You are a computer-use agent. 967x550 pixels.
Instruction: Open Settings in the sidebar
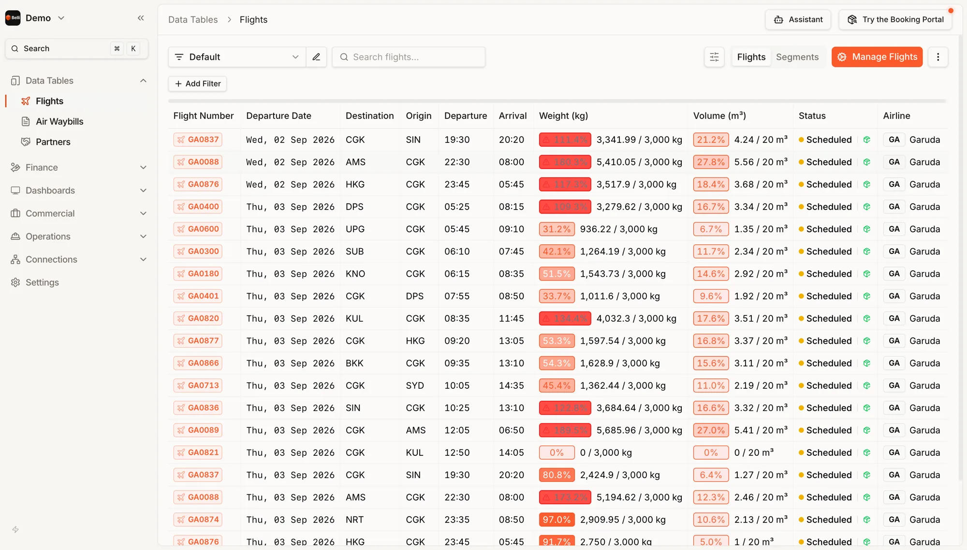[42, 282]
